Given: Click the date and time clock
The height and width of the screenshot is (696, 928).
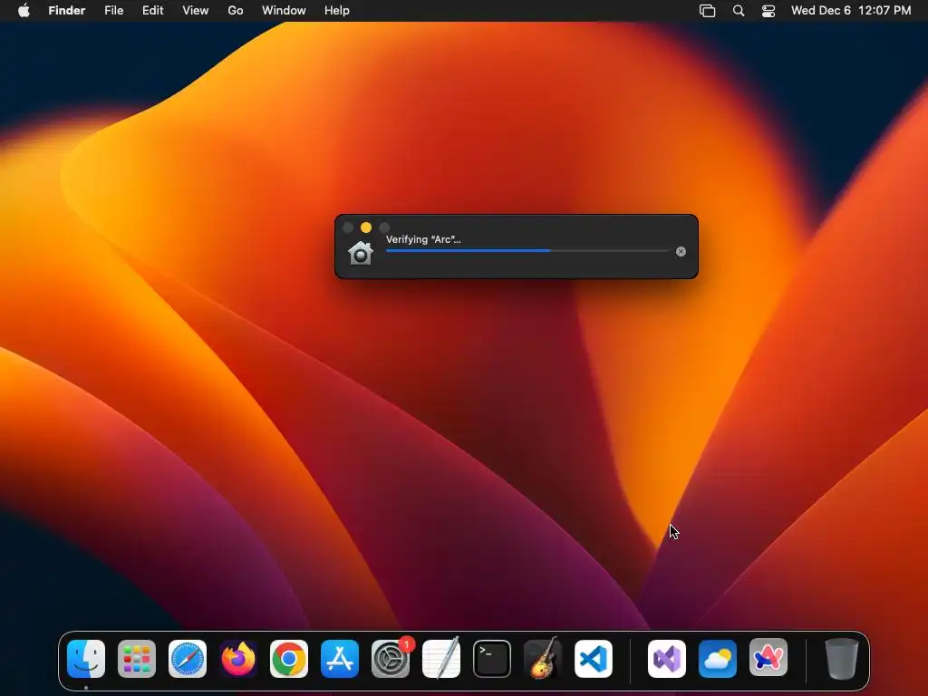Looking at the screenshot, I should click(851, 11).
